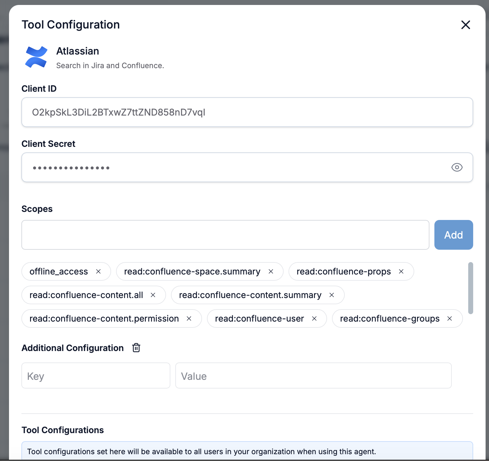The width and height of the screenshot is (489, 461).
Task: Remove the read:confluence-space.summary scope
Action: pyautogui.click(x=271, y=271)
